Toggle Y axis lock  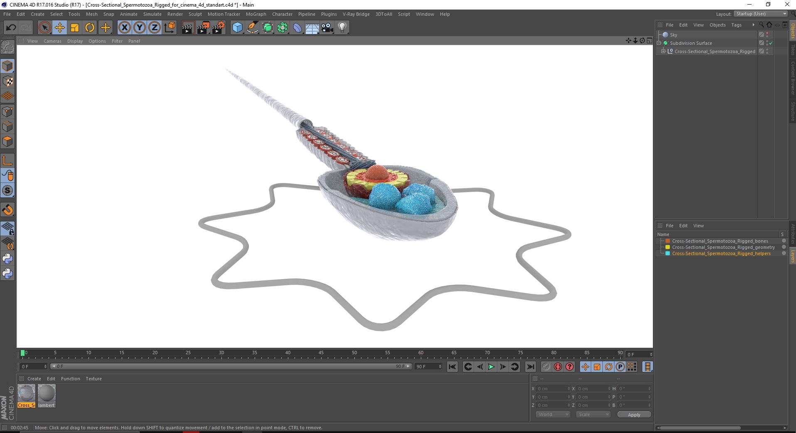point(140,28)
